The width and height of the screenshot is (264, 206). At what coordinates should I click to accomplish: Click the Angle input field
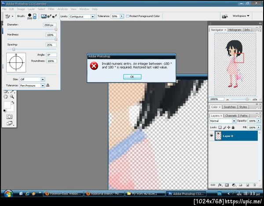51,55
